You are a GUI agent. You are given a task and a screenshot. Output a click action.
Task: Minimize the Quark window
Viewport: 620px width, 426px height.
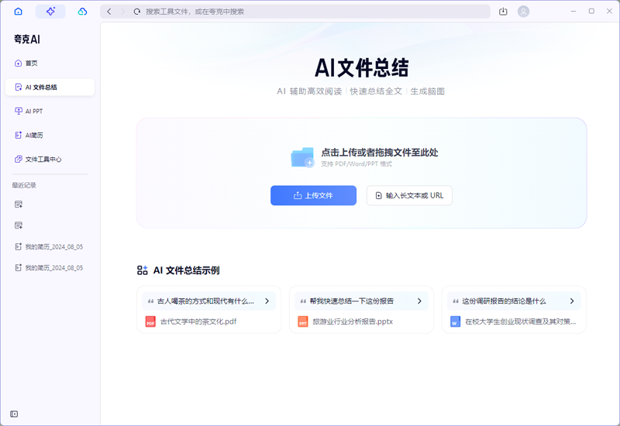pyautogui.click(x=573, y=11)
